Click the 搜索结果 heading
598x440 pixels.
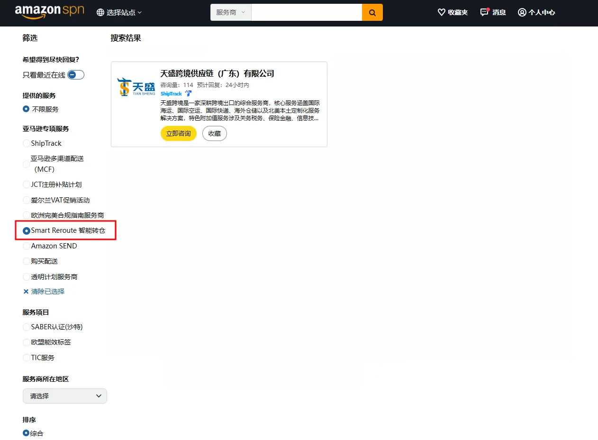pyautogui.click(x=126, y=38)
